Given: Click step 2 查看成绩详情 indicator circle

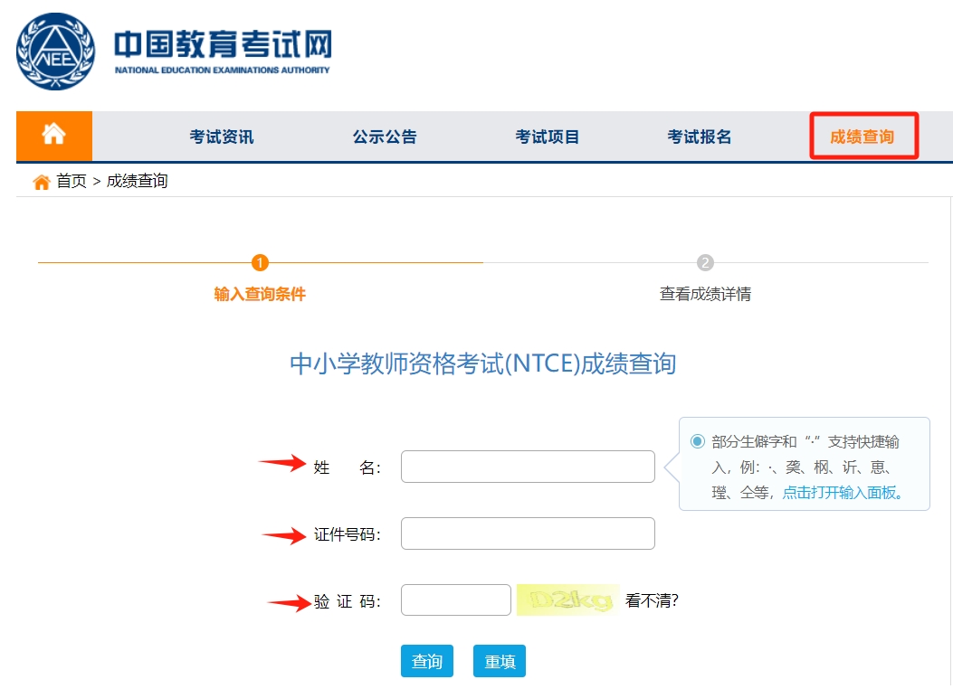Looking at the screenshot, I should point(704,263).
